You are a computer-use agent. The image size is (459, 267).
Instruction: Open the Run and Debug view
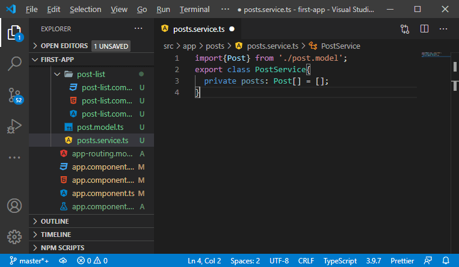click(14, 126)
